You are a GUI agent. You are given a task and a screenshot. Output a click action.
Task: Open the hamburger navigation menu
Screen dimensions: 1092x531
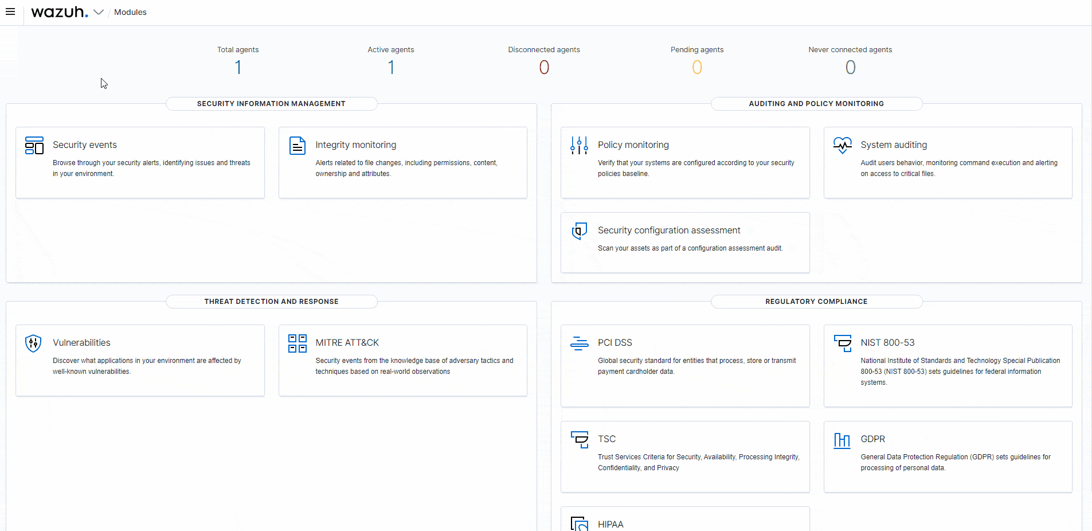pos(10,12)
